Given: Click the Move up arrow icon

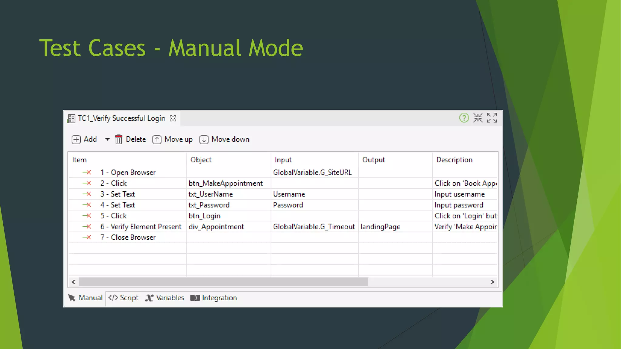Looking at the screenshot, I should pyautogui.click(x=157, y=139).
